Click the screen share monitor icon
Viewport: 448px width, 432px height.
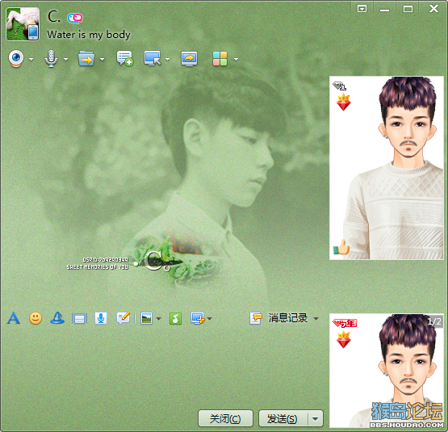(189, 59)
